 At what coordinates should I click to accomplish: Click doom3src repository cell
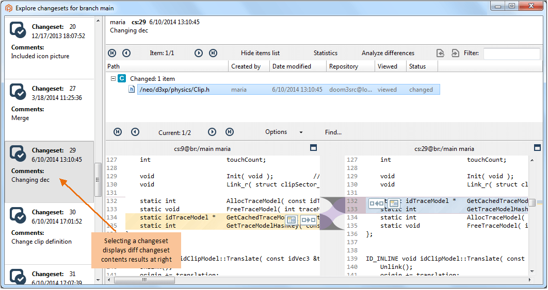350,90
